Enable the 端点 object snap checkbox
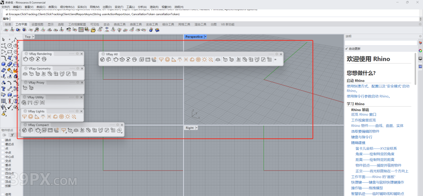 click(3, 140)
